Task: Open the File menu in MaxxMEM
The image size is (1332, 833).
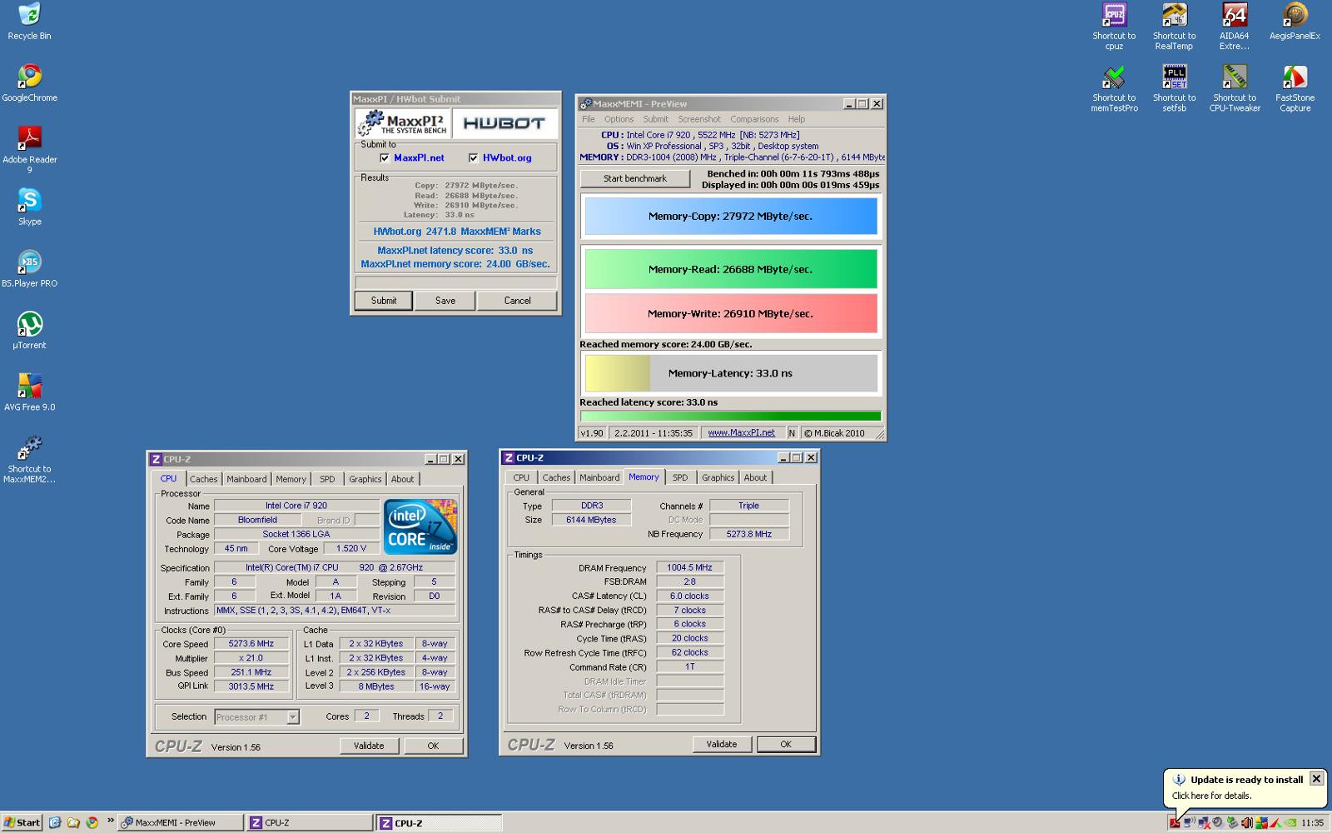Action: coord(589,119)
